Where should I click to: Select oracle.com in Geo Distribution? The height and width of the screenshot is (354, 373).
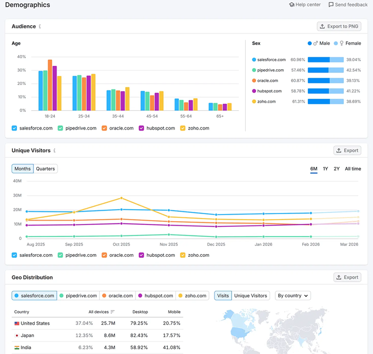(117, 295)
